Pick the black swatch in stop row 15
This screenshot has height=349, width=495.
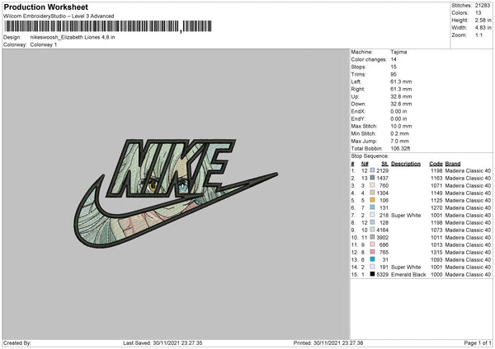click(x=373, y=274)
